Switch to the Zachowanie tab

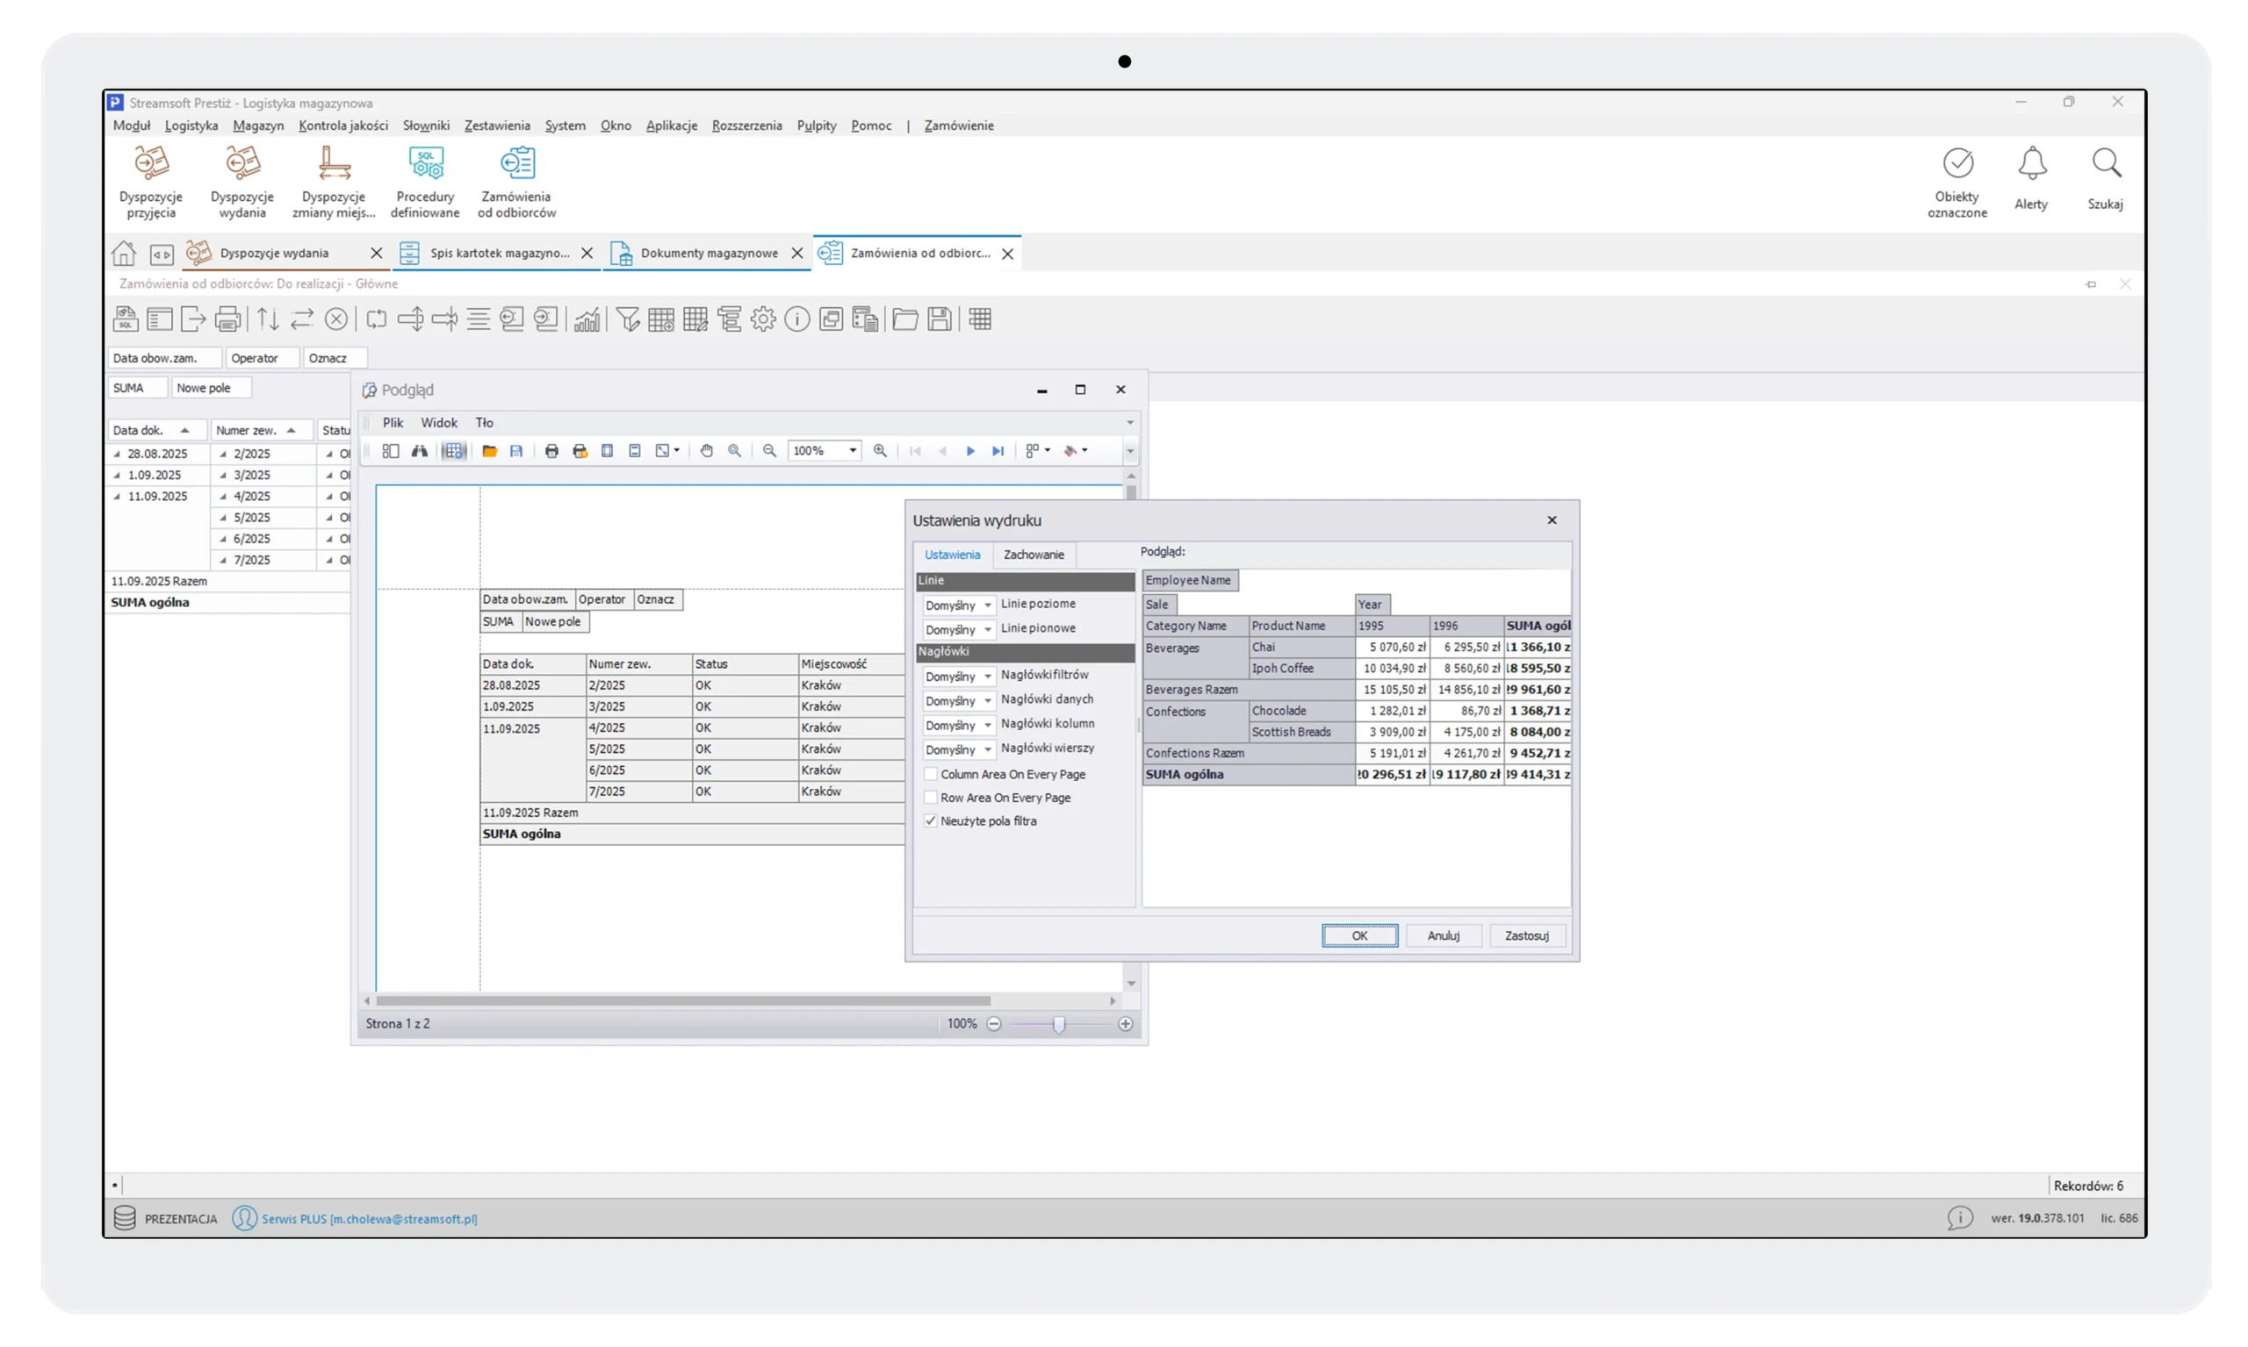coord(1033,555)
